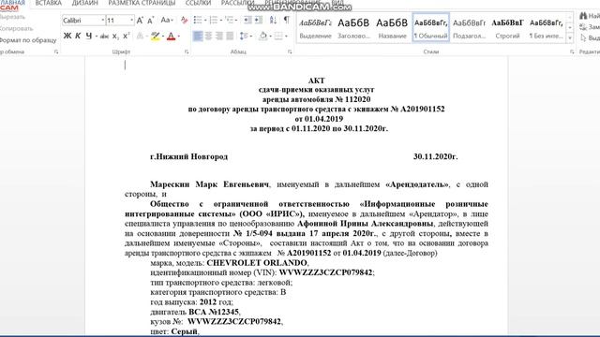Expand the styles gallery More arrow
Screen dimensions: 600x337
570,37
